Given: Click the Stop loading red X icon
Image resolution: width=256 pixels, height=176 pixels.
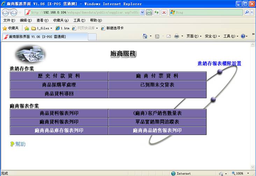Looking at the screenshot, I should pos(164,12).
